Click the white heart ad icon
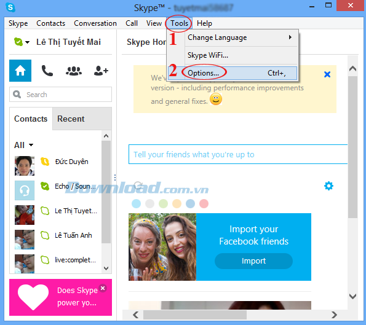The image size is (366, 325). pyautogui.click(x=33, y=297)
